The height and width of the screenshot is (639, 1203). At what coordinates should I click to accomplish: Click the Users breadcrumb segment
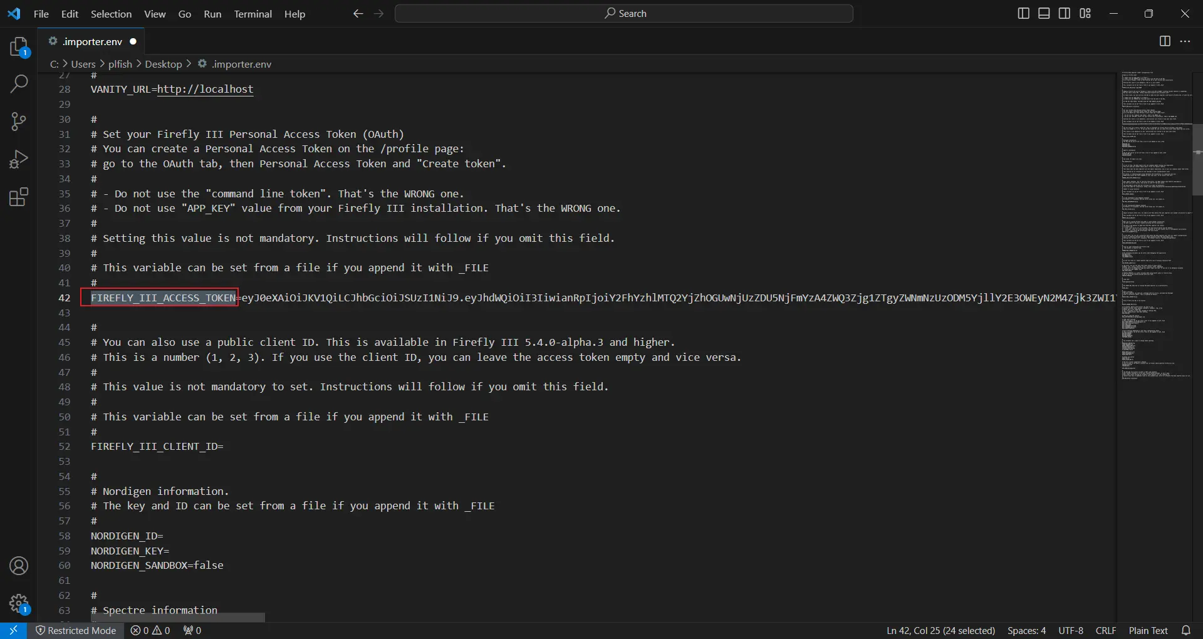[83, 64]
